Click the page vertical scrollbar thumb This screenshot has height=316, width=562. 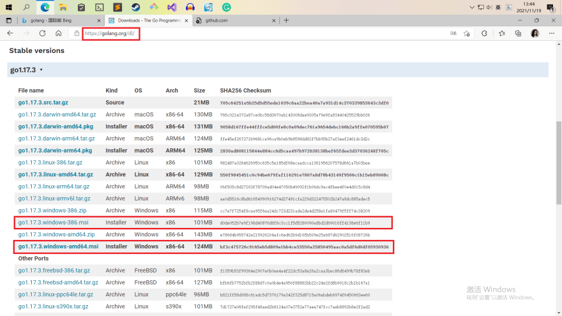point(558,163)
